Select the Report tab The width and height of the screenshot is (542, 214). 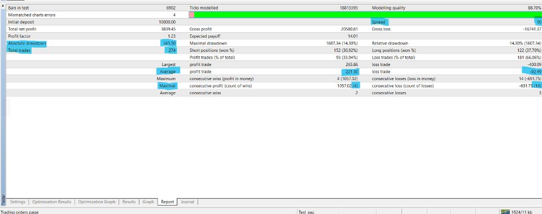click(167, 202)
